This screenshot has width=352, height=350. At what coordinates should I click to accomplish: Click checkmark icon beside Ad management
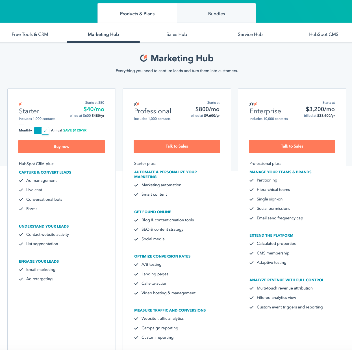(21, 181)
